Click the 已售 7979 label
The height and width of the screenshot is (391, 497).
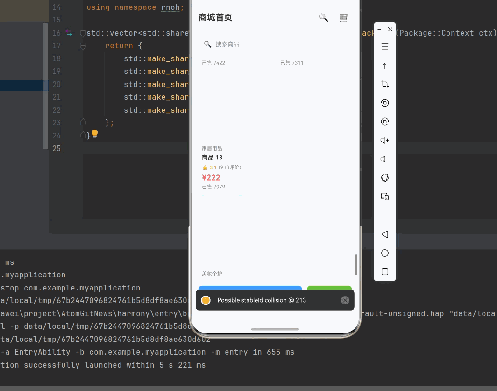point(213,187)
